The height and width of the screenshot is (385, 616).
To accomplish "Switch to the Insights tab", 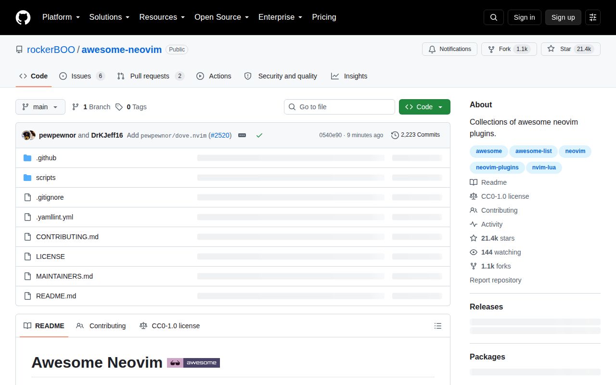I will click(x=349, y=76).
